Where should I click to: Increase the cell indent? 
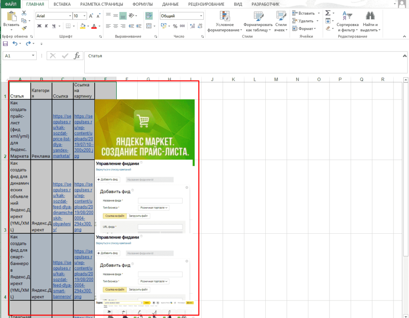click(139, 26)
